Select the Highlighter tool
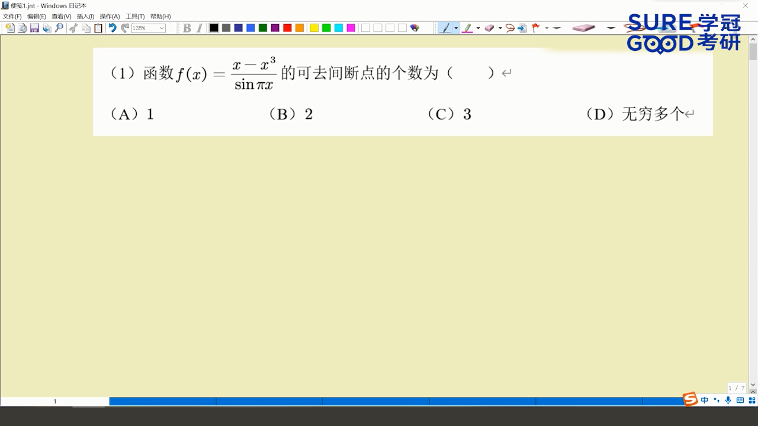 tap(467, 28)
